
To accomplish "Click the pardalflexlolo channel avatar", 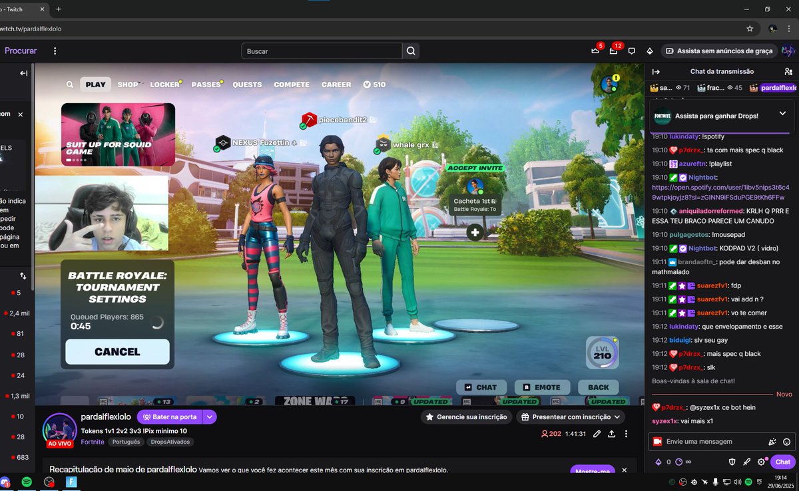I will tap(60, 430).
